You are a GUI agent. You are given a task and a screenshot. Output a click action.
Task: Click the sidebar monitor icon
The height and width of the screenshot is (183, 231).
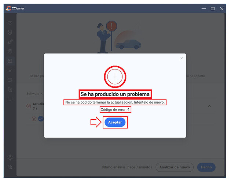pos(10,99)
